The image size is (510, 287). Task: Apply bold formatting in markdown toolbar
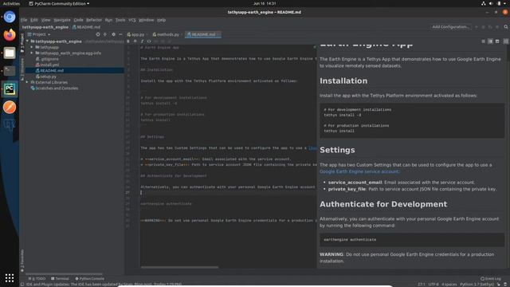tap(128, 41)
